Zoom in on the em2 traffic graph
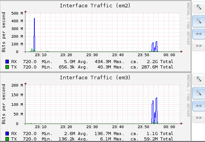Screen dimensions: 205x142 tap(198, 7)
